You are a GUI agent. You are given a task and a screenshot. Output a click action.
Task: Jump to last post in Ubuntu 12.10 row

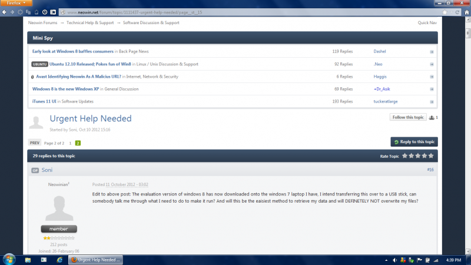[432, 64]
